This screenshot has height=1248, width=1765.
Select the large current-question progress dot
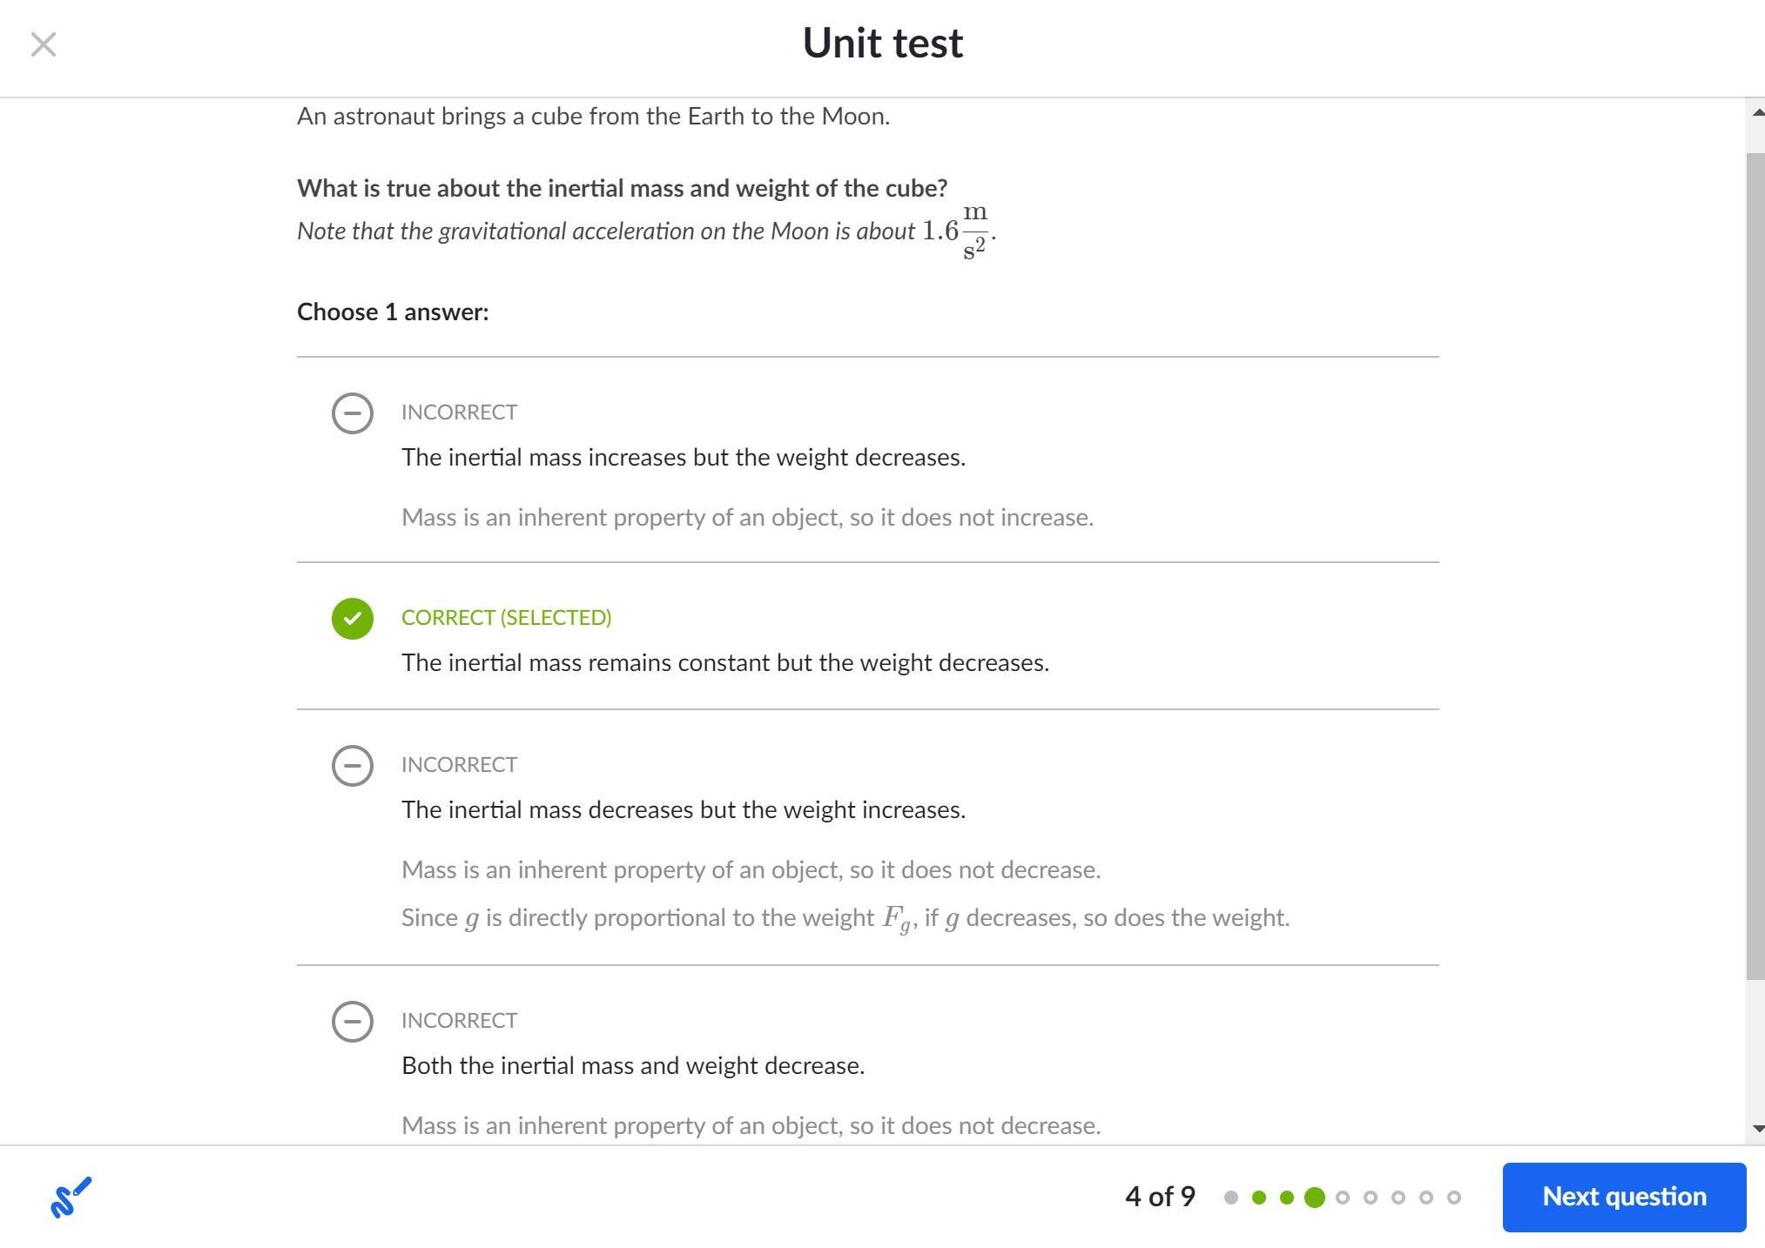(x=1315, y=1198)
